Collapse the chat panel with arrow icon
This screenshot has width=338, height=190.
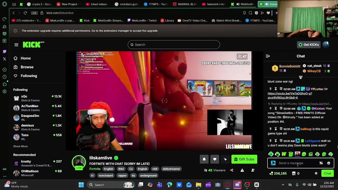(x=268, y=56)
